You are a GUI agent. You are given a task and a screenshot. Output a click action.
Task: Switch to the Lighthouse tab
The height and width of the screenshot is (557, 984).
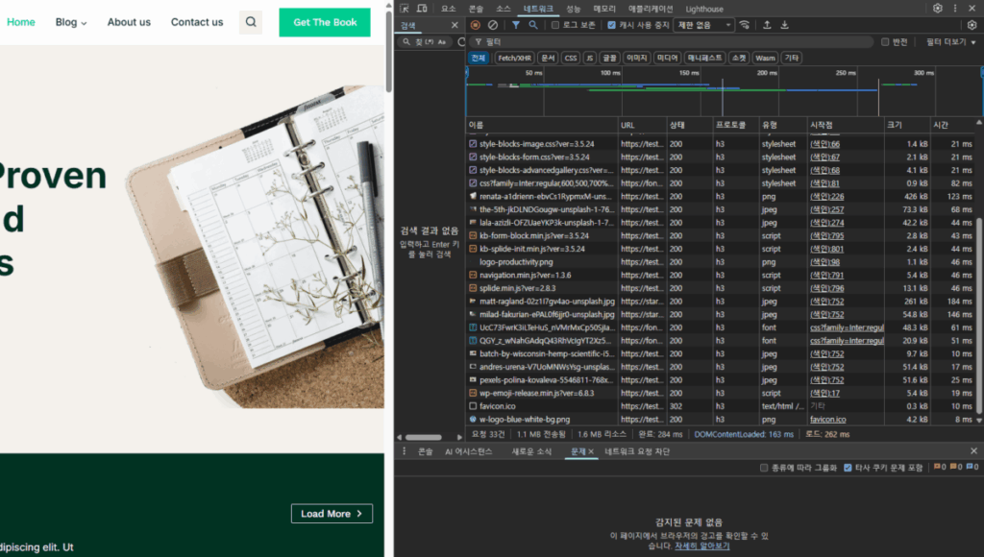click(704, 9)
